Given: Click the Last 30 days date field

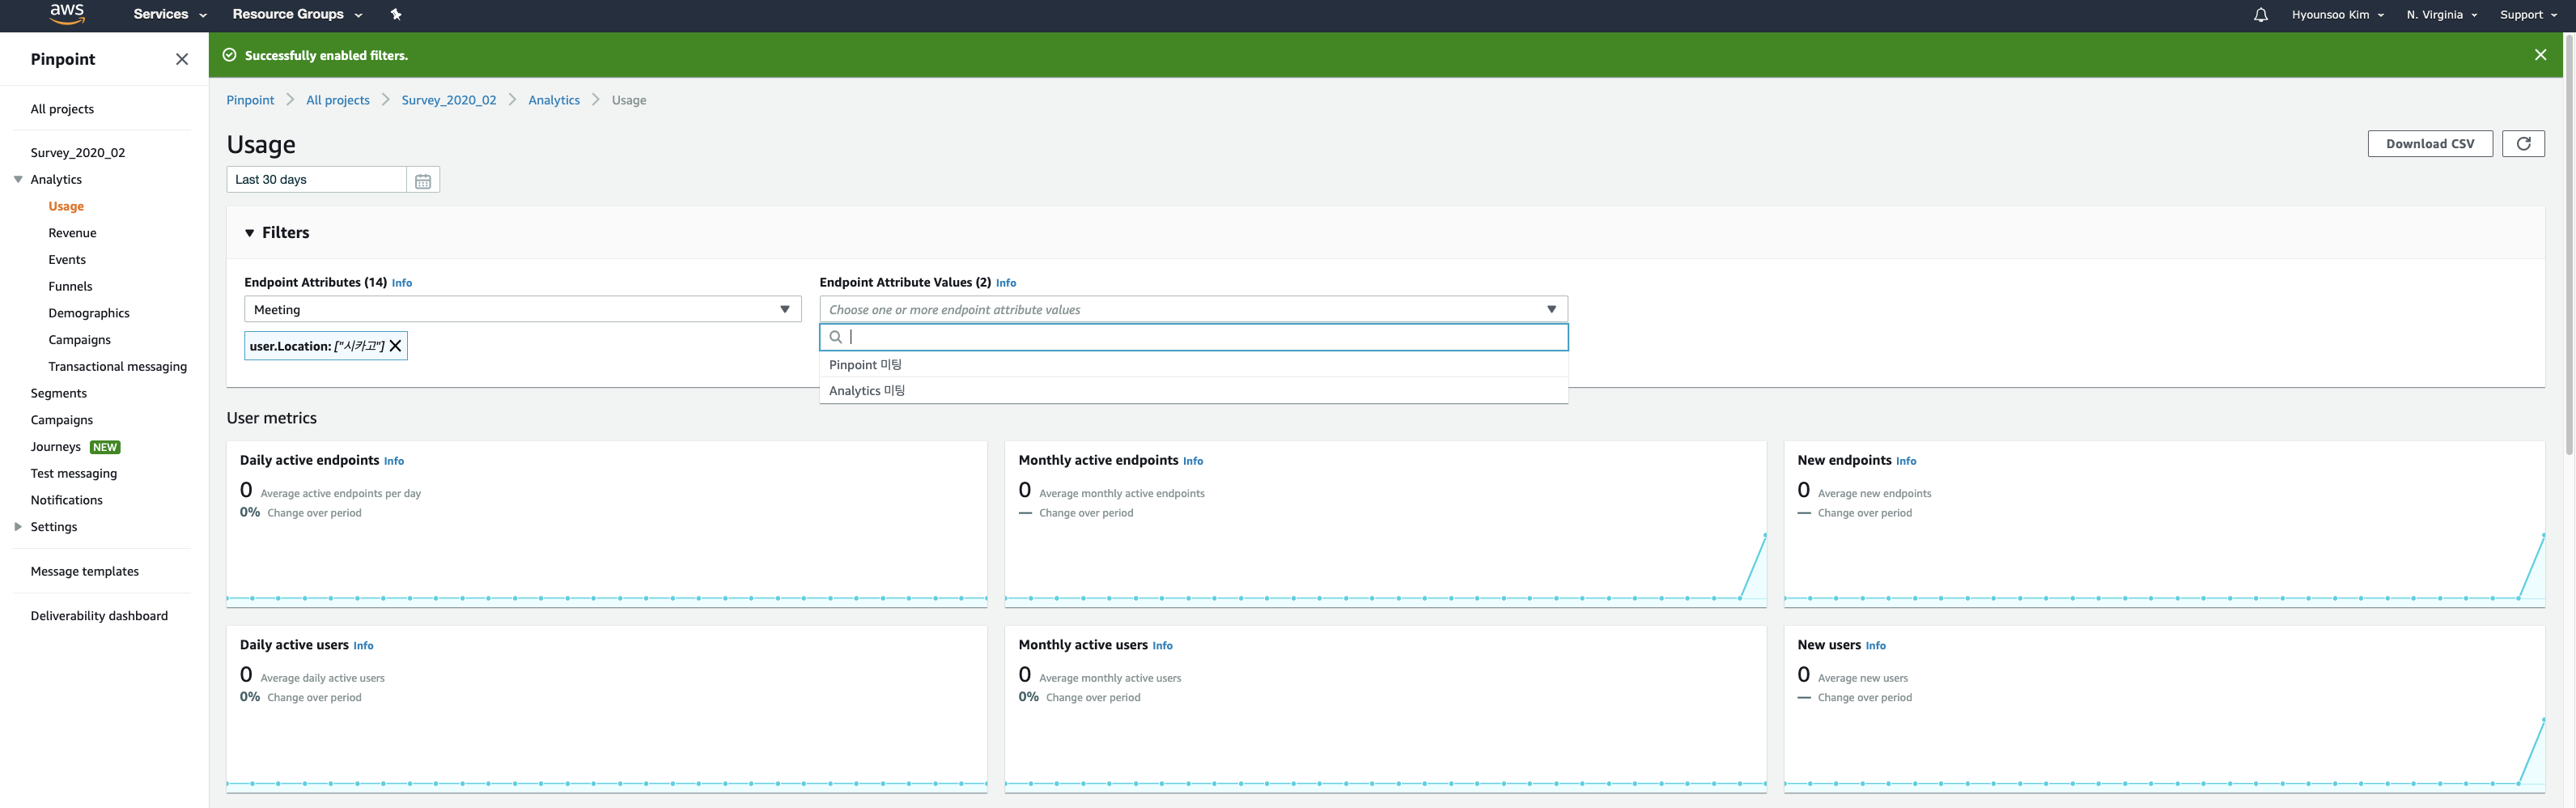Looking at the screenshot, I should (x=316, y=180).
